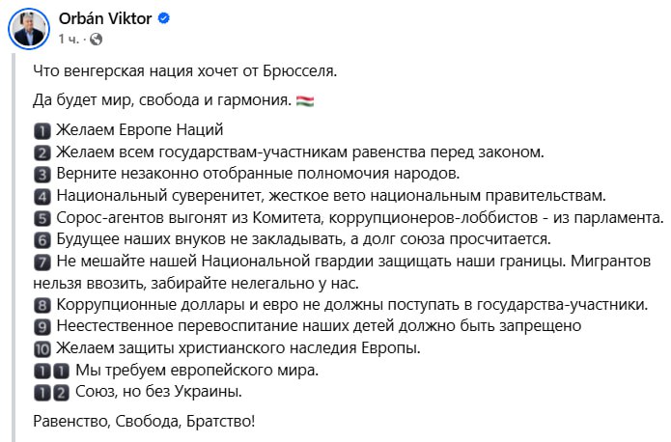Click the closing line "Равенство, Свобода, Братство!"
This screenshot has height=442, width=671.
click(x=144, y=422)
